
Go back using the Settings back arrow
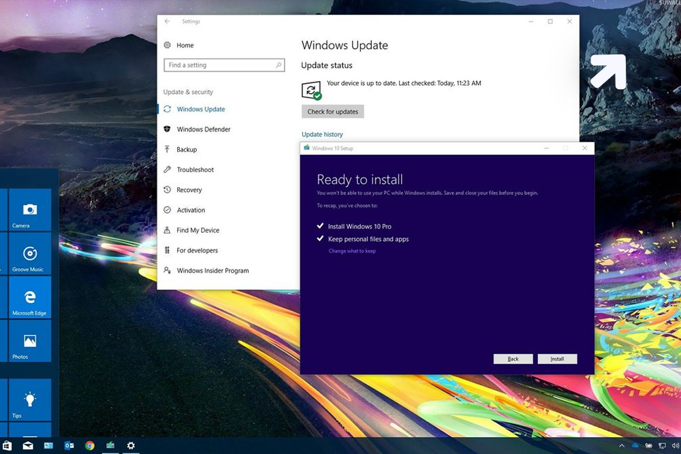[x=168, y=21]
